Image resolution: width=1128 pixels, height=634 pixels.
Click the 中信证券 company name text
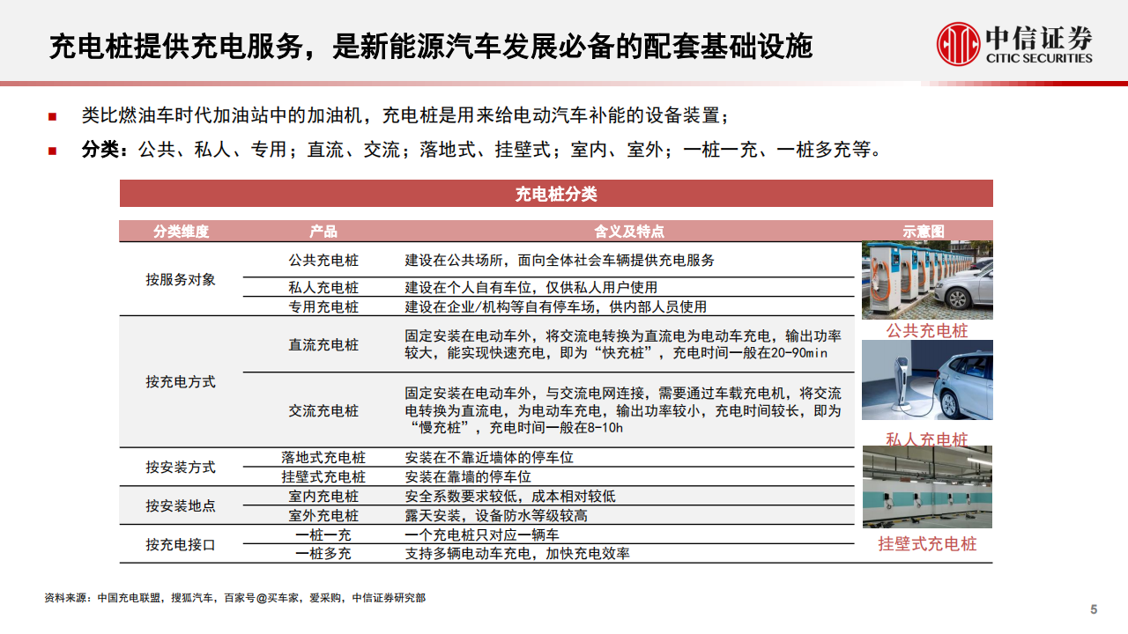[x=1040, y=38]
